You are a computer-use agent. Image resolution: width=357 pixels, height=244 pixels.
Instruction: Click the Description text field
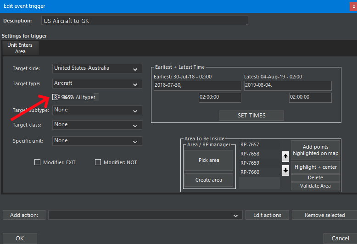[144, 21]
